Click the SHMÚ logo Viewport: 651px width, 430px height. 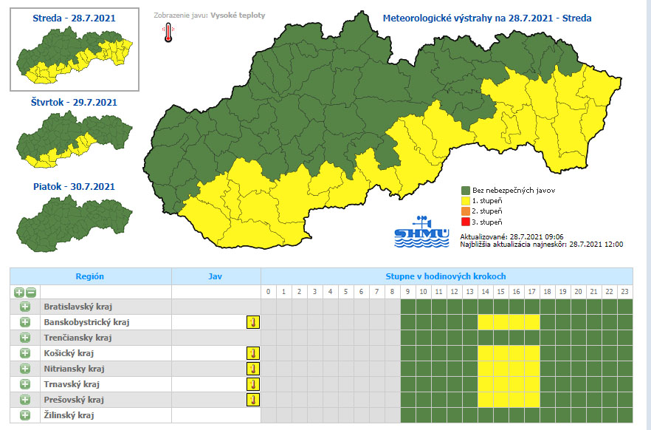[x=422, y=232]
